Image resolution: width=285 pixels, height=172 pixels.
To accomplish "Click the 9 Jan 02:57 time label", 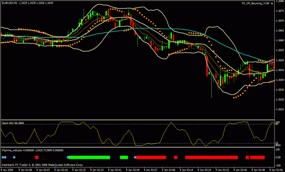I will pyautogui.click(x=150, y=170).
